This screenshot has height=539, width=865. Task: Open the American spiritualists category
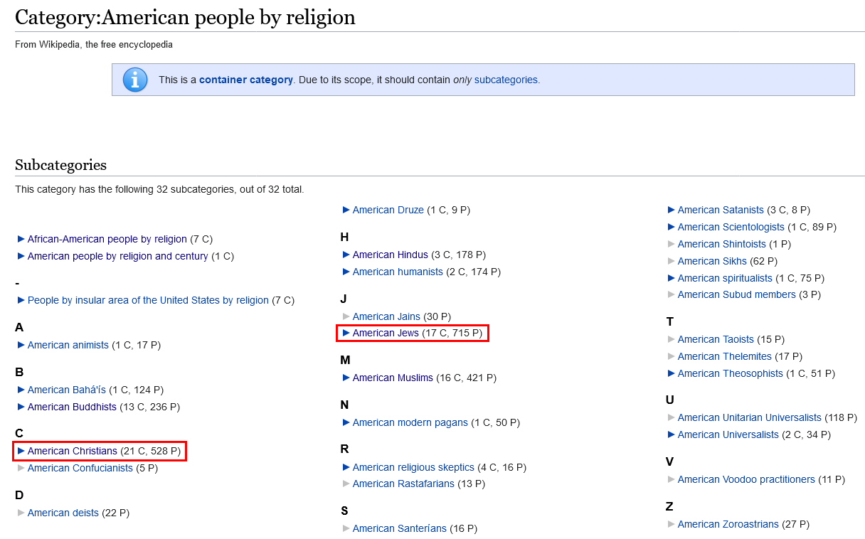click(x=725, y=278)
